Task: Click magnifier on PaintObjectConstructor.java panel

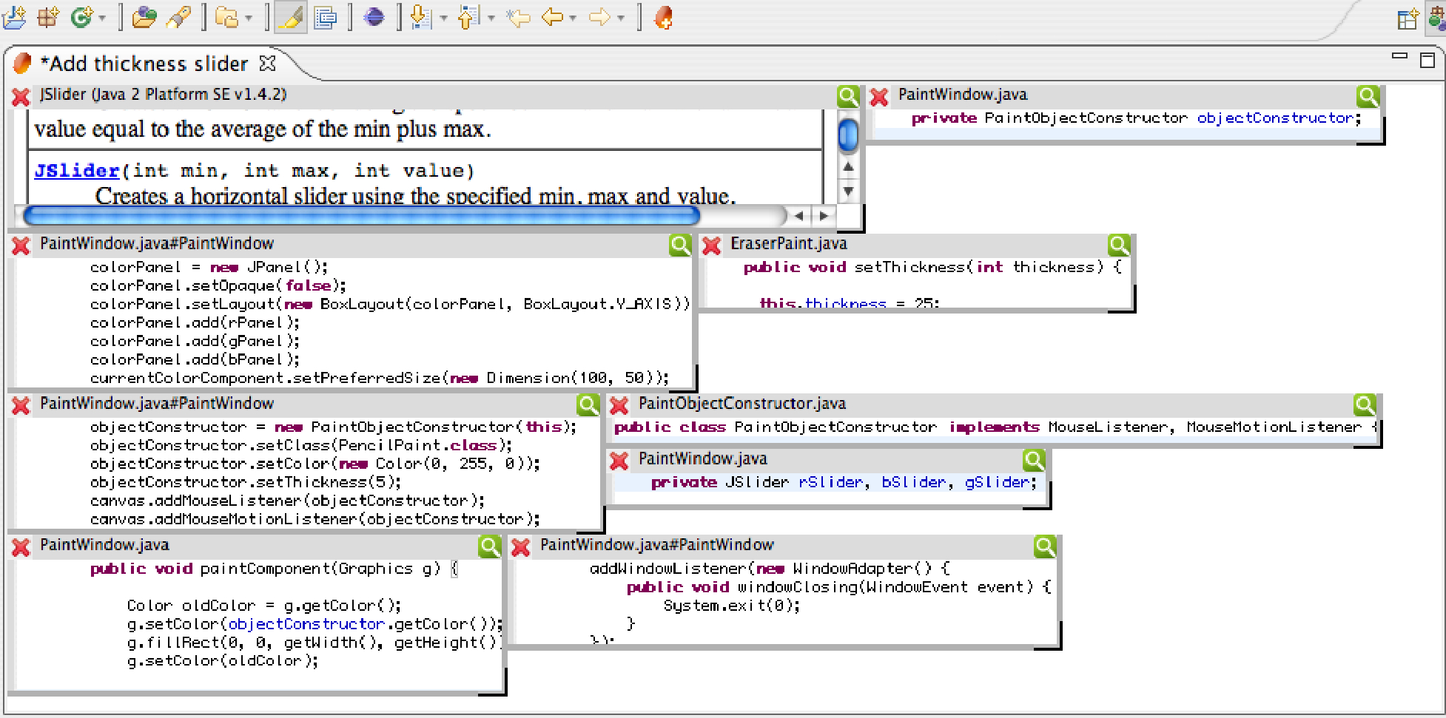Action: coord(1364,404)
